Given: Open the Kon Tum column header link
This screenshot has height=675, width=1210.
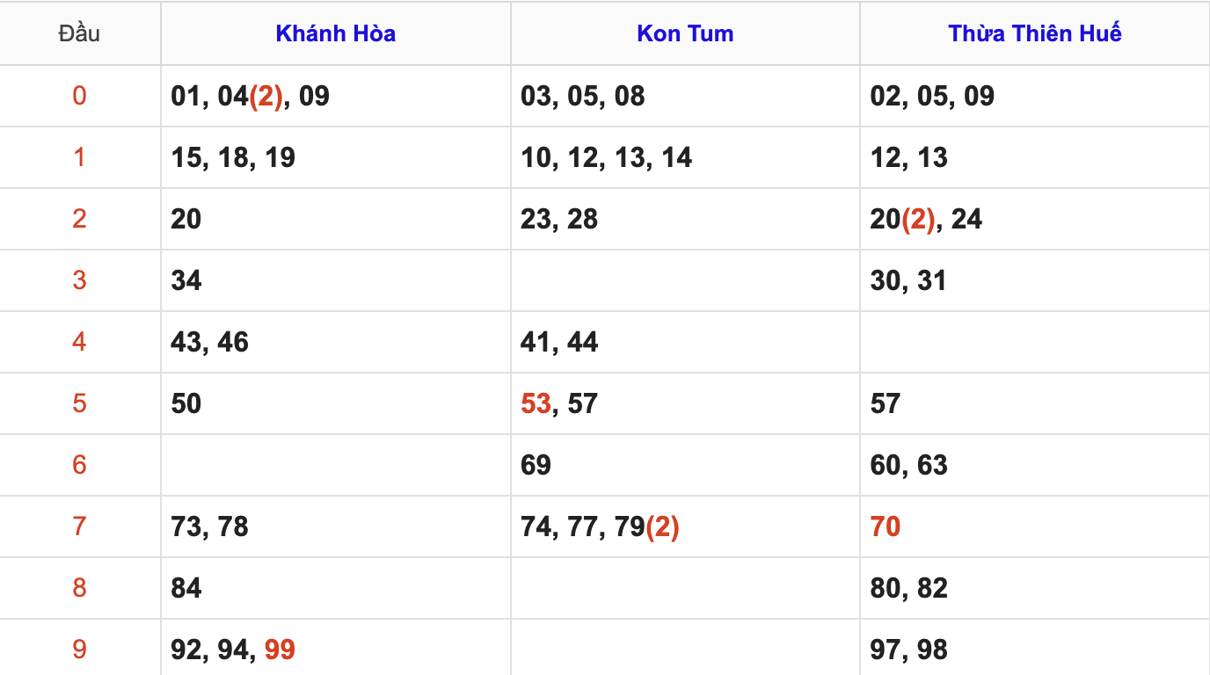Looking at the screenshot, I should coord(685,33).
